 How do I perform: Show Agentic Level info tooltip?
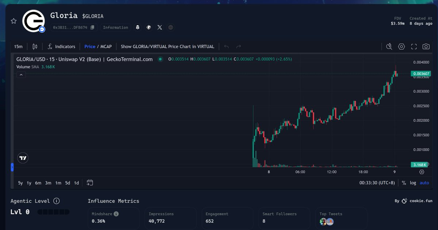pos(56,201)
